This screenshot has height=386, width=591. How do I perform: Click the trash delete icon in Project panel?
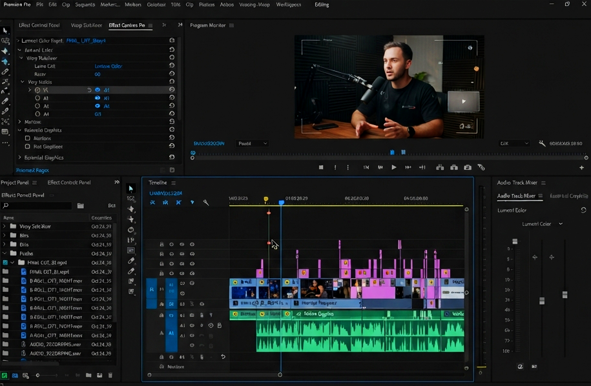110,375
